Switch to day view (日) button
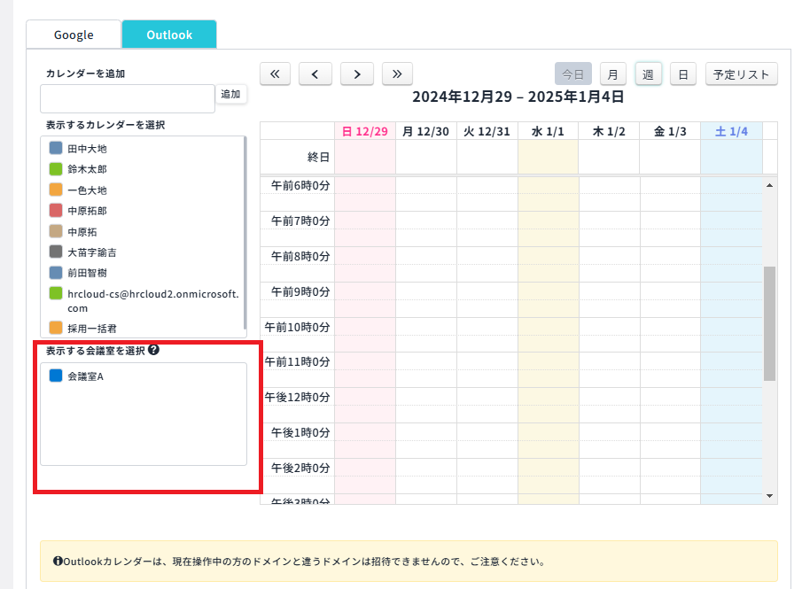Viewport: 802px width, 589px height. click(x=682, y=74)
